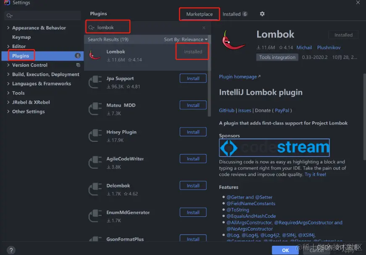Image resolution: width=366 pixels, height=255 pixels.
Task: Select Keymap in settings tree
Action: tap(21, 37)
